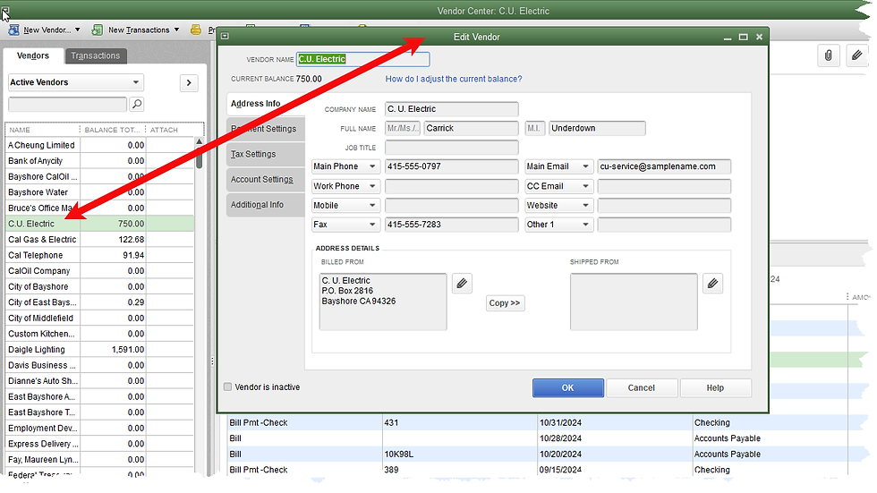Viewport: 877px width, 493px height.
Task: Open Vendor Center system menu icon
Action: (5, 10)
